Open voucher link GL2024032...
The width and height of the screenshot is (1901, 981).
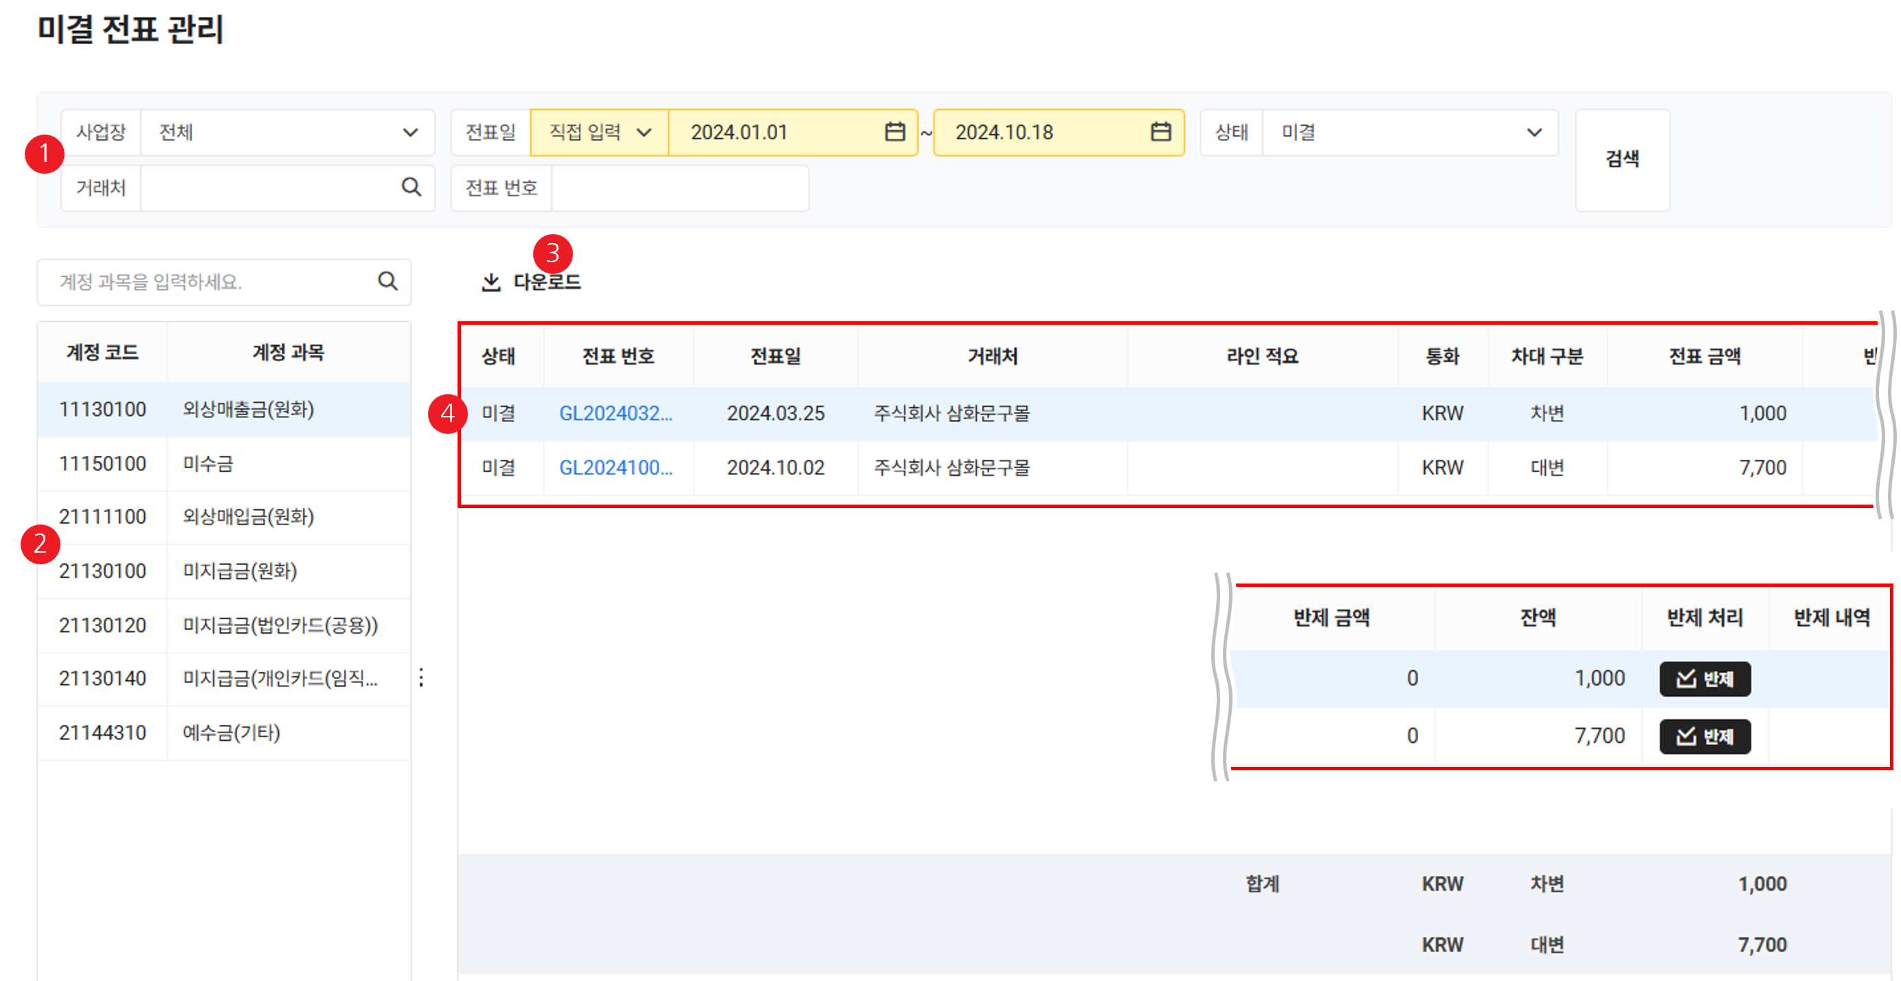[615, 413]
